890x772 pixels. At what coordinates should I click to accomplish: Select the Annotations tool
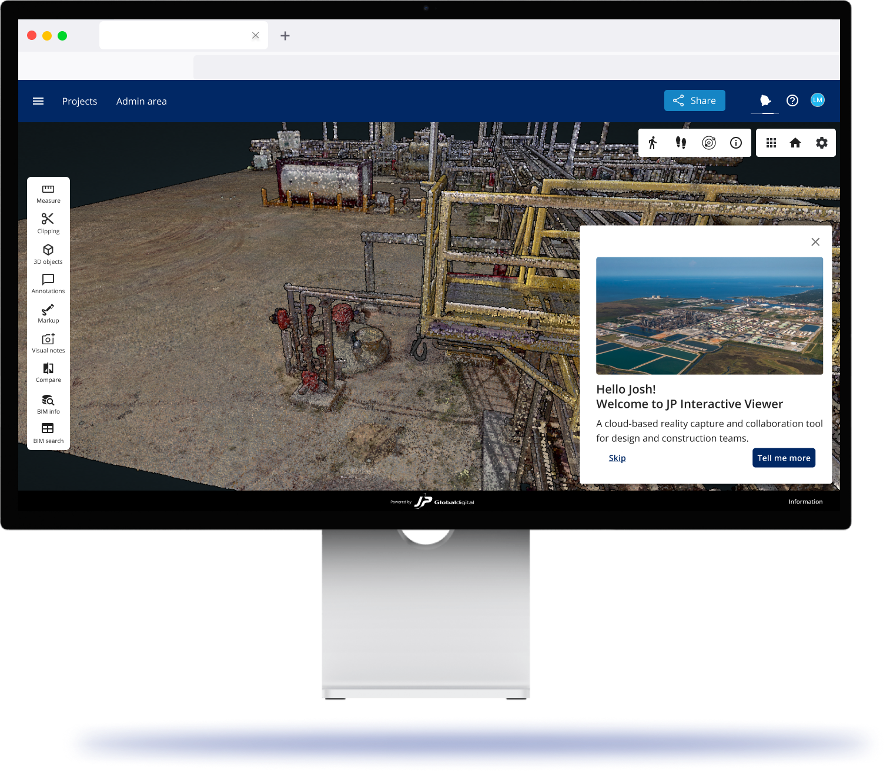(x=48, y=284)
